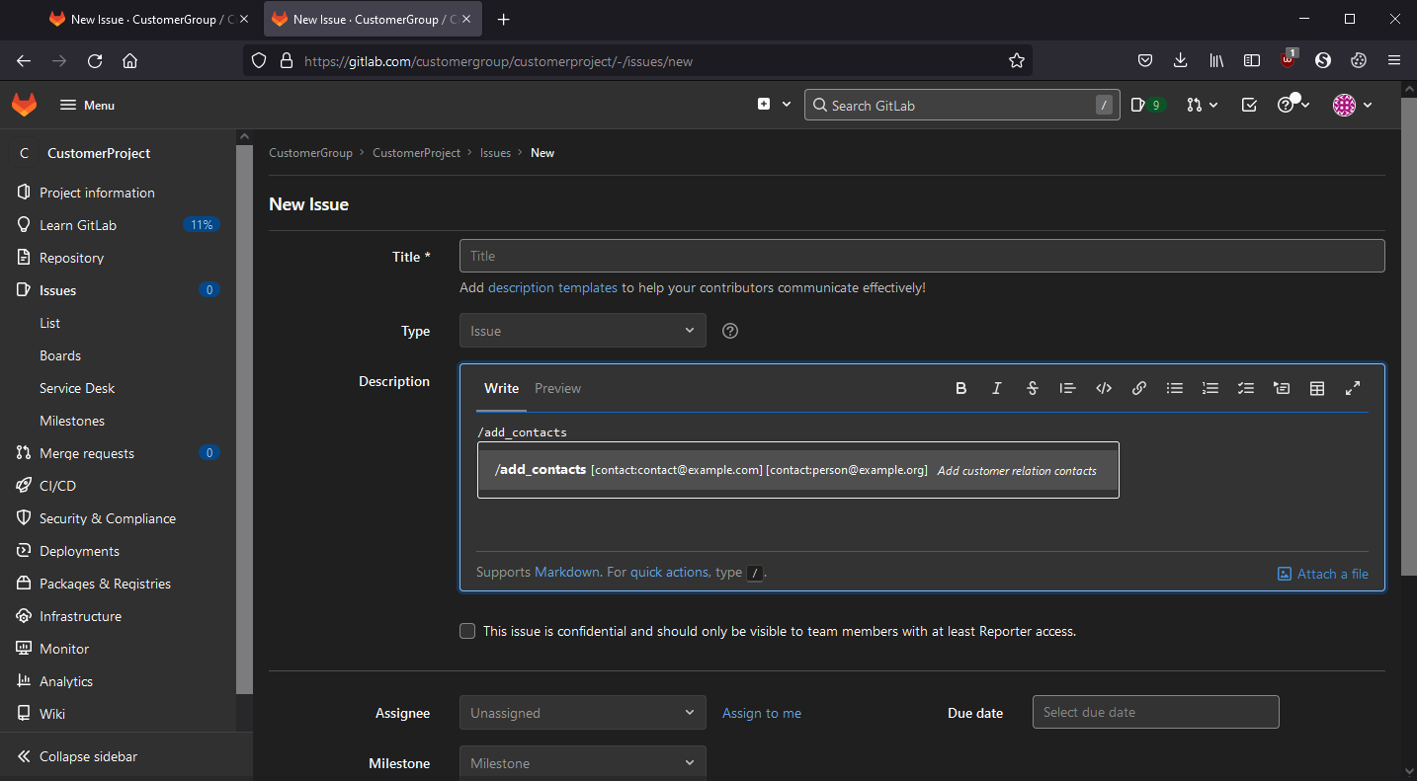1417x781 pixels.
Task: Insert code formatting in description
Action: (x=1104, y=389)
